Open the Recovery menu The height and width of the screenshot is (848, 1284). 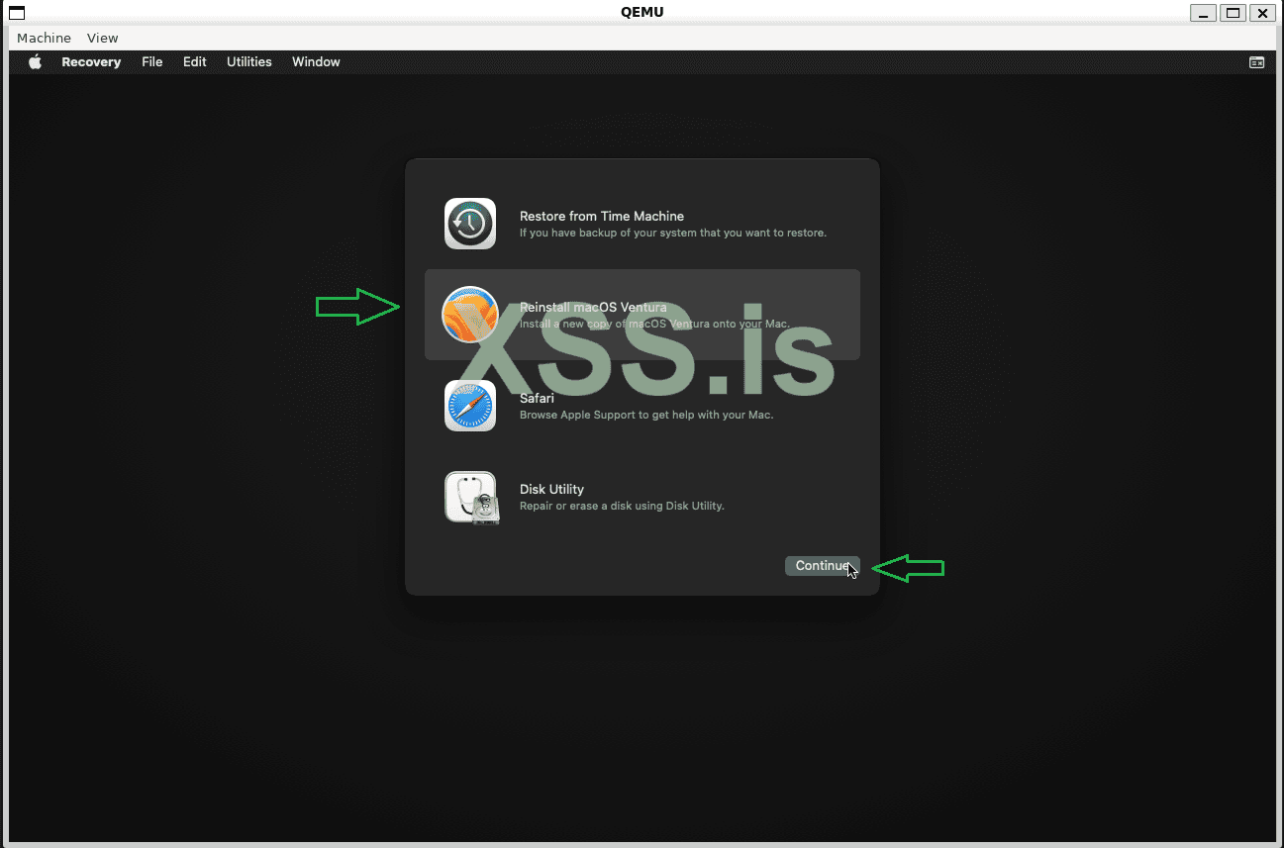point(91,61)
